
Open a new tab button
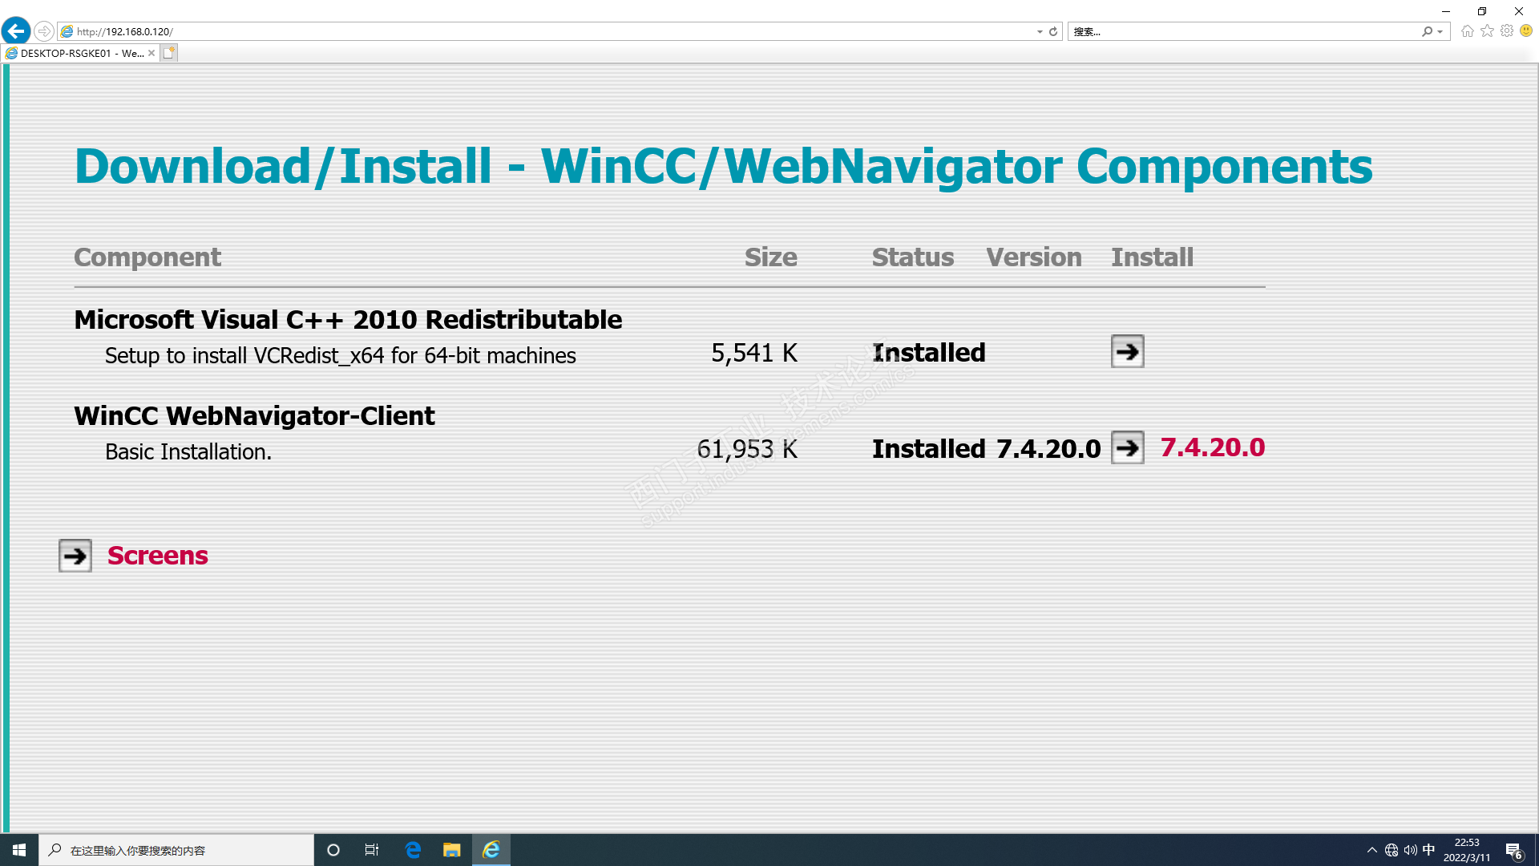point(168,53)
